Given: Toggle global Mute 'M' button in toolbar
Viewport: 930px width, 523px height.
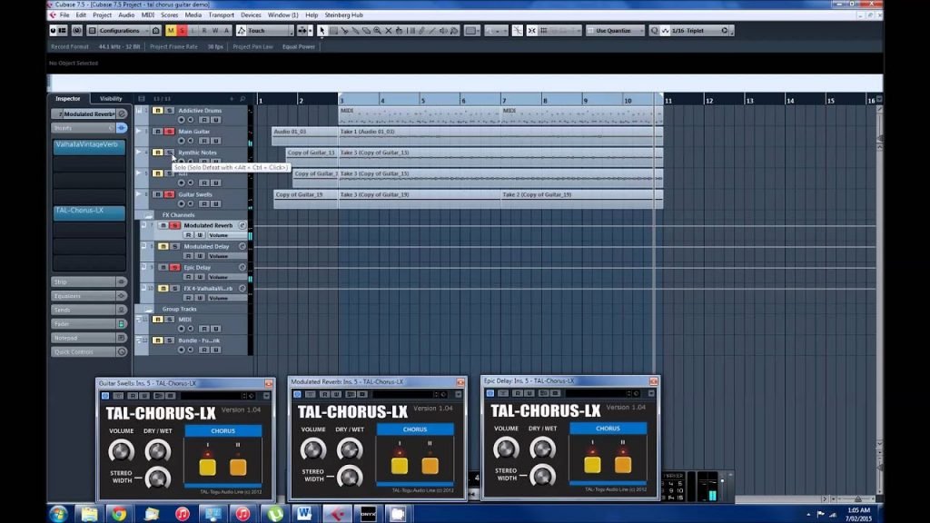Looking at the screenshot, I should (x=171, y=30).
